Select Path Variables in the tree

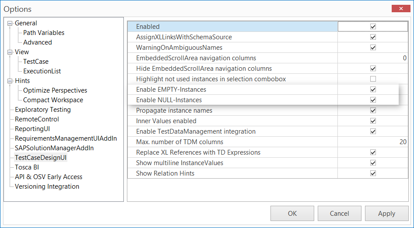[44, 33]
